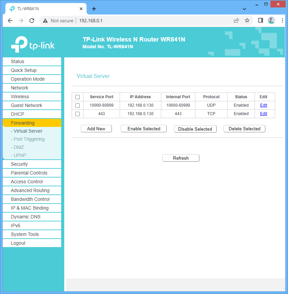The width and height of the screenshot is (288, 294).
Task: Click the Virtual Server page heading
Action: [93, 76]
